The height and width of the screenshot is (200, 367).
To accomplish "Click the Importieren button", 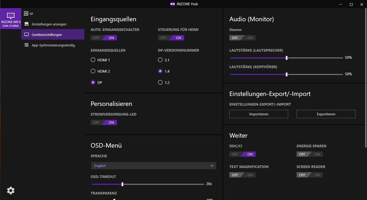I will click(259, 114).
